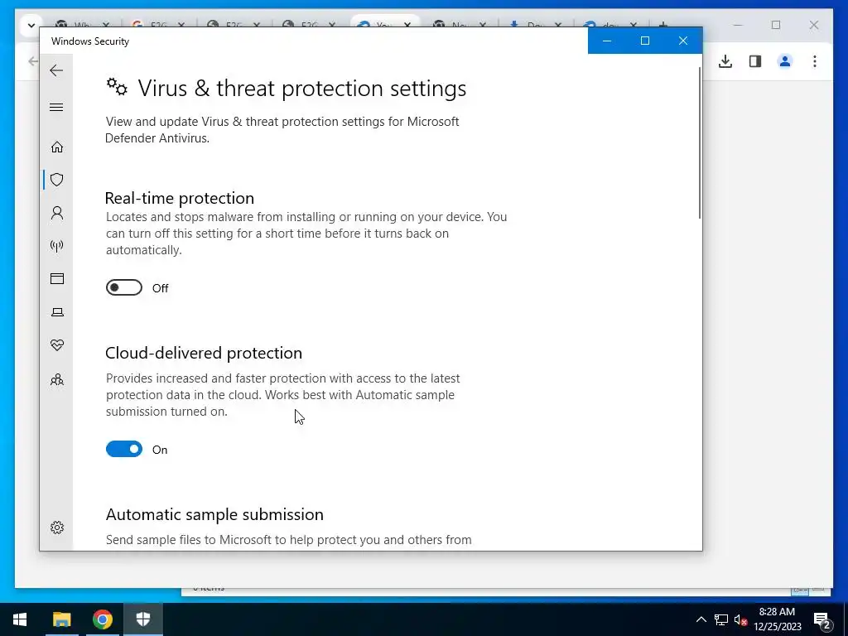Maximize the Windows Security window

pos(644,41)
